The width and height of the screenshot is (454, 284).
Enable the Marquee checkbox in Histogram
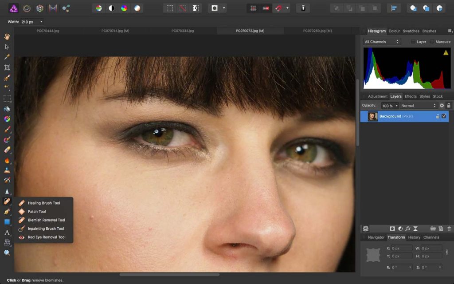click(x=432, y=42)
